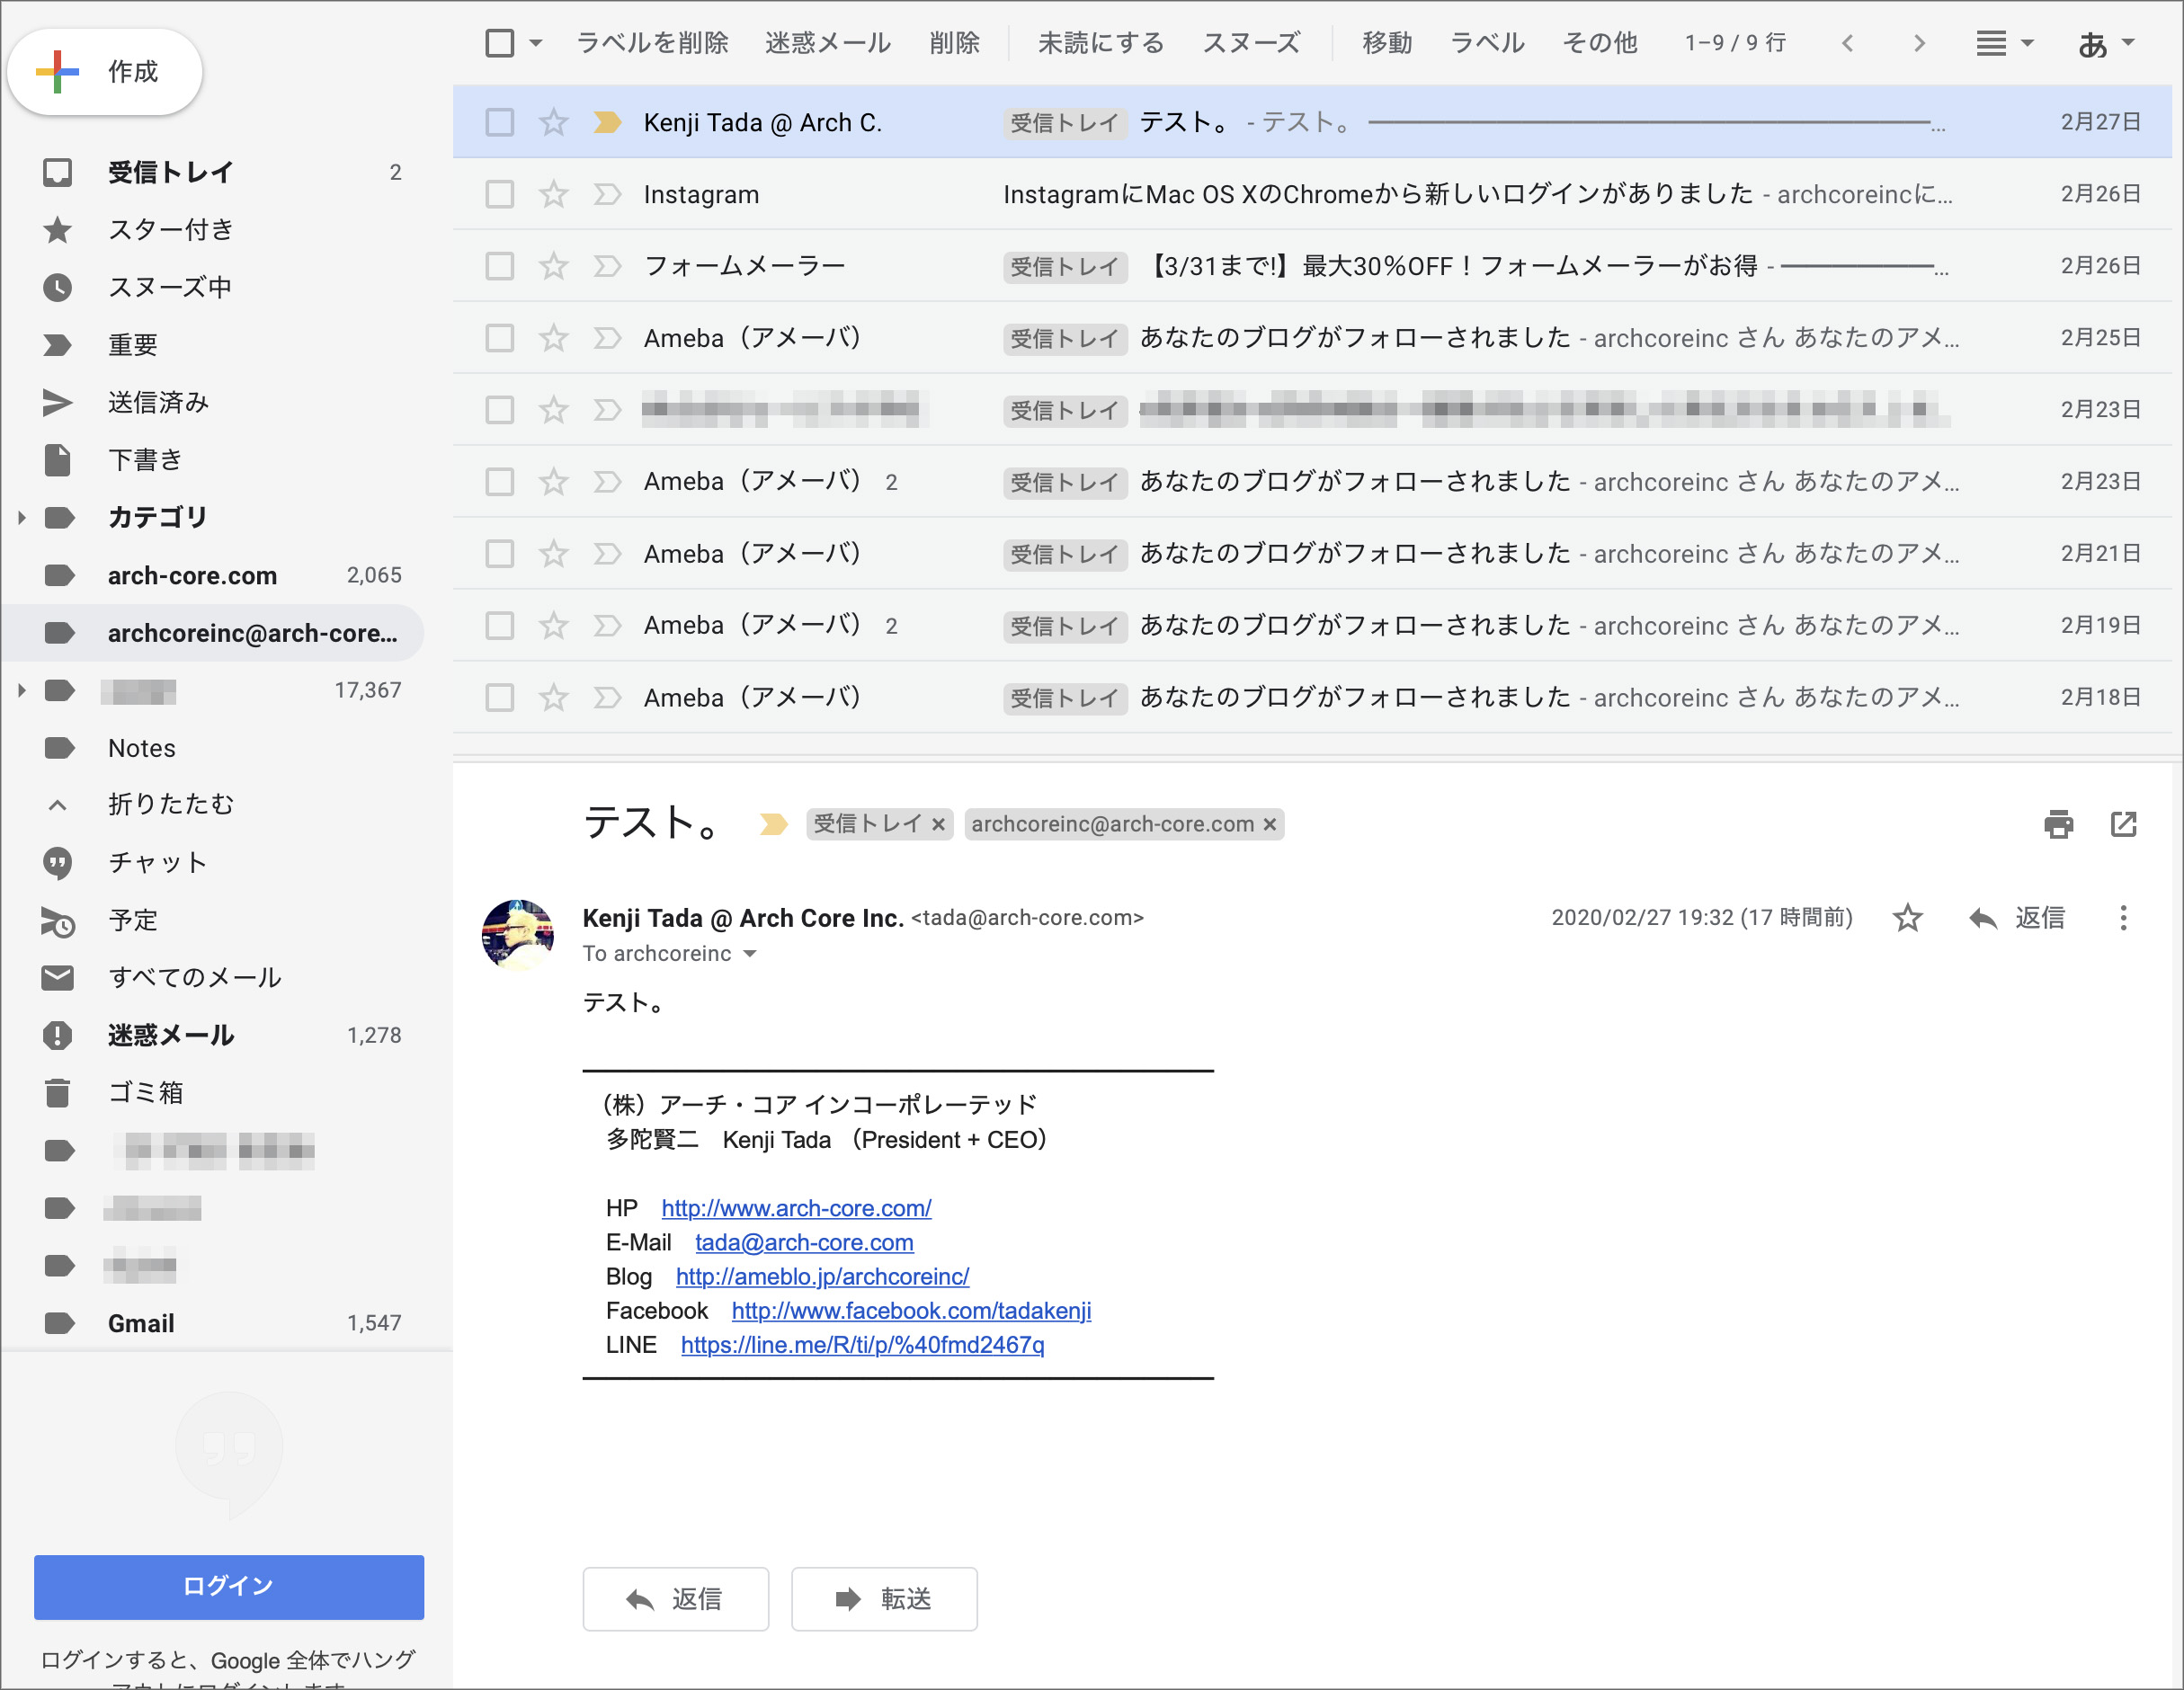Viewport: 2184px width, 1690px height.
Task: Star the opened message from Kenji Tada
Action: click(x=1907, y=918)
